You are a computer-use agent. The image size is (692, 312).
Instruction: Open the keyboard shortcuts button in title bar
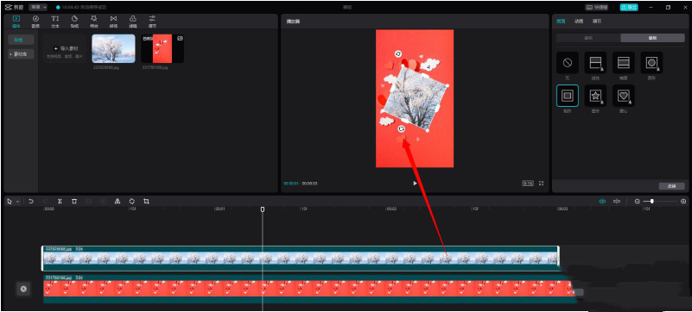click(x=597, y=8)
